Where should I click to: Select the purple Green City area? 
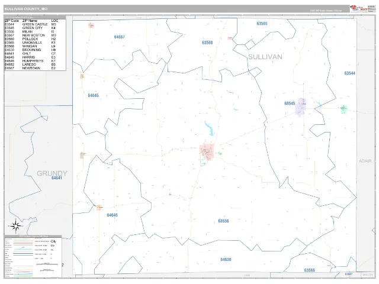(301, 107)
